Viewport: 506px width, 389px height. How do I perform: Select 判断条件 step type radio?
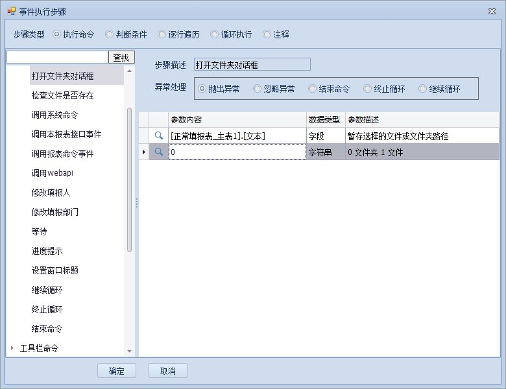[x=110, y=34]
